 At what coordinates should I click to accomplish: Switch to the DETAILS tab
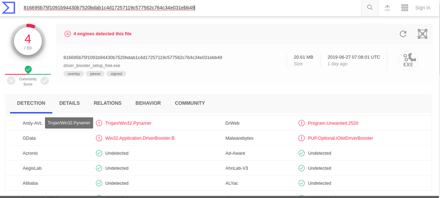[x=69, y=103]
